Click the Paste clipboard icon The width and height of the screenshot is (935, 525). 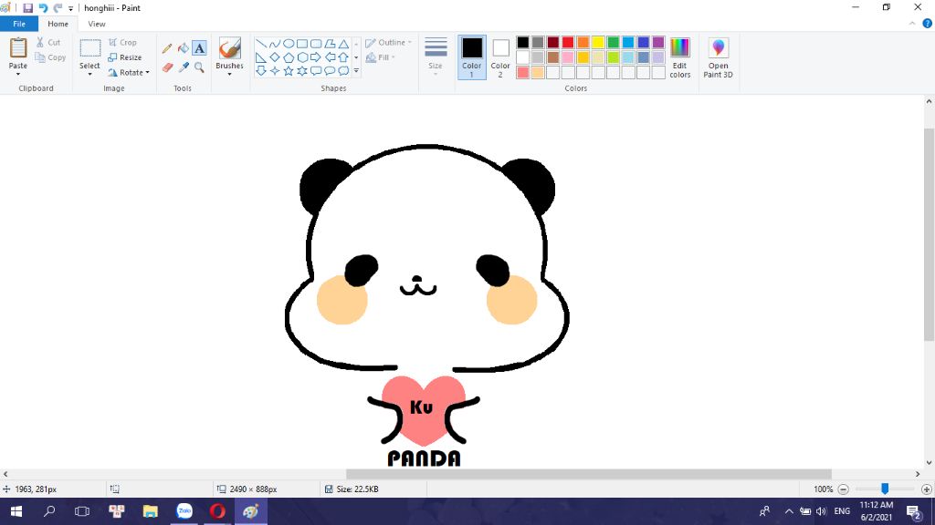[x=18, y=48]
